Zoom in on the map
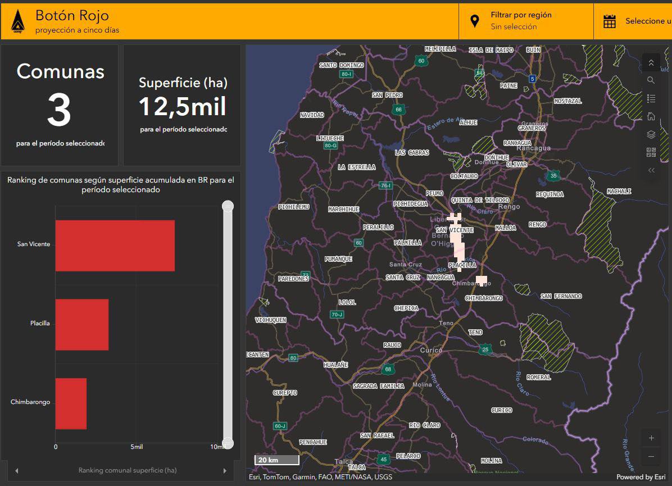Image resolution: width=672 pixels, height=486 pixels. click(651, 438)
